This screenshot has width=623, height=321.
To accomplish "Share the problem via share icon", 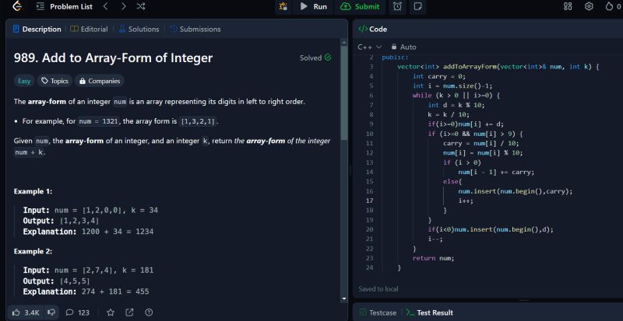I will (129, 312).
